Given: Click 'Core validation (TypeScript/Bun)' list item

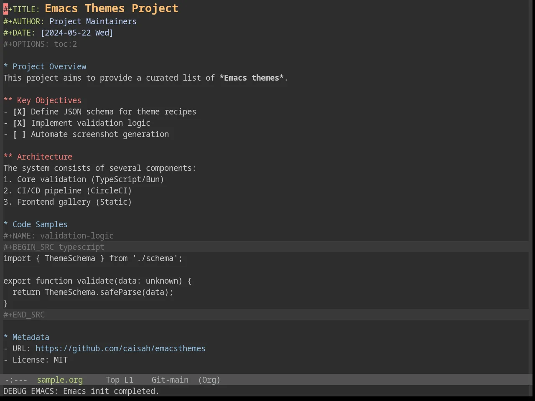Looking at the screenshot, I should point(84,179).
